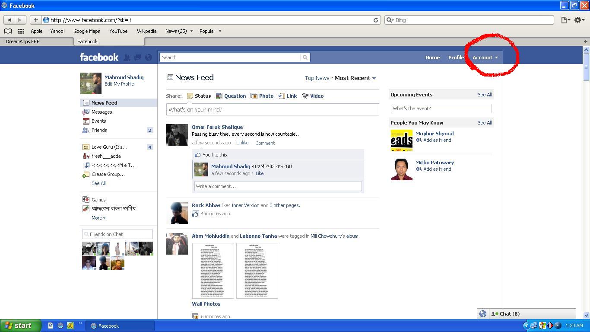Like Mahmud Shadiq's comment
Viewport: 590px width, 332px height.
(x=260, y=173)
